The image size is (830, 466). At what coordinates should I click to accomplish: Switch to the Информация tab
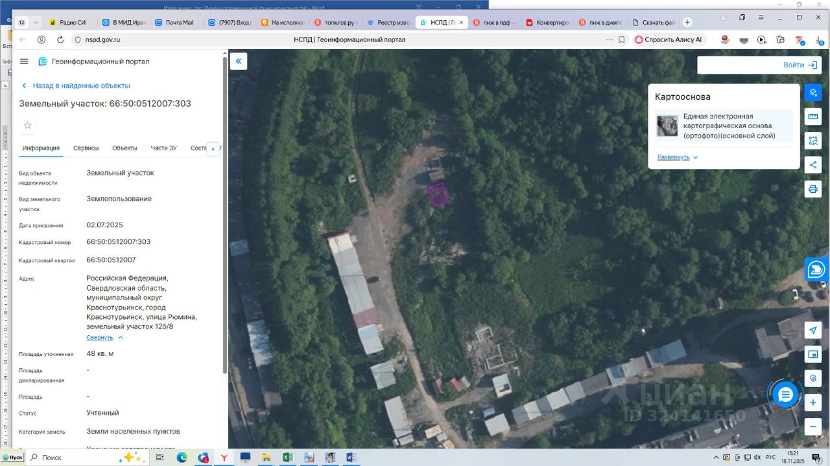point(41,148)
